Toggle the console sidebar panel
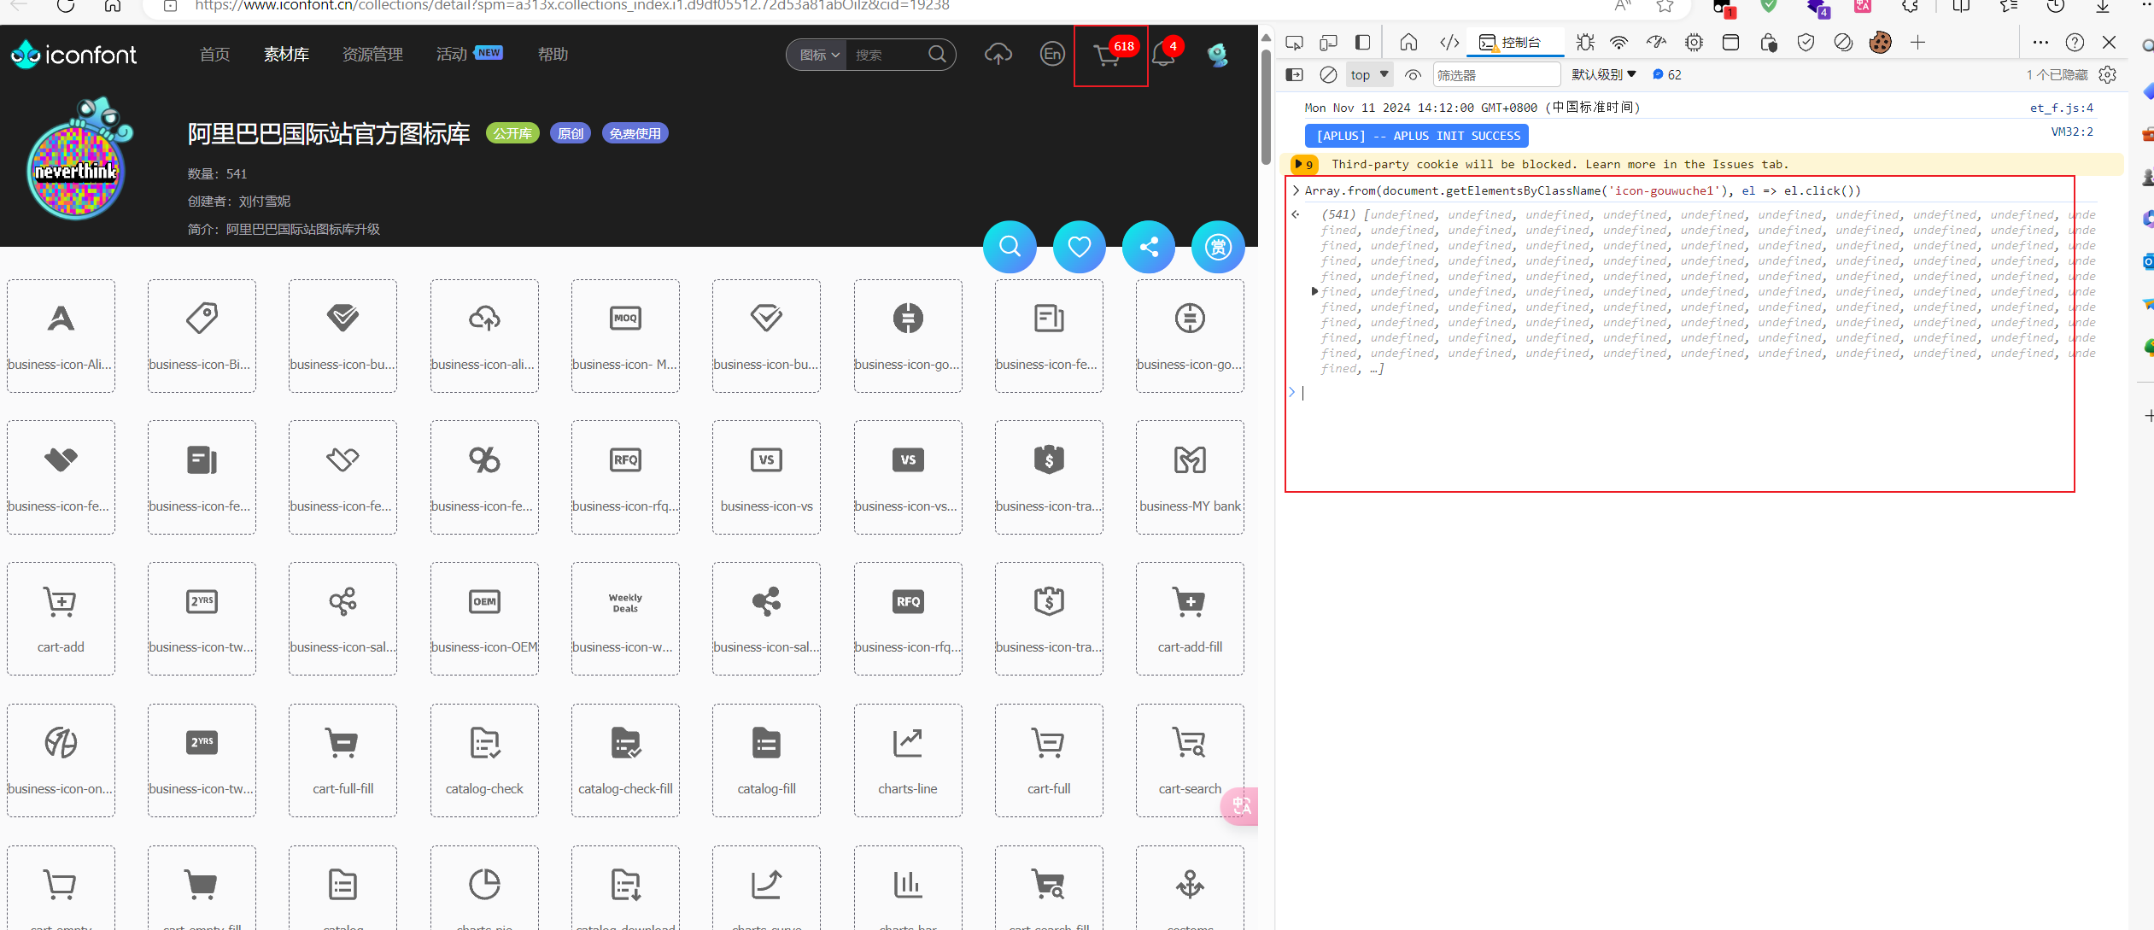2154x930 pixels. pyautogui.click(x=1294, y=75)
